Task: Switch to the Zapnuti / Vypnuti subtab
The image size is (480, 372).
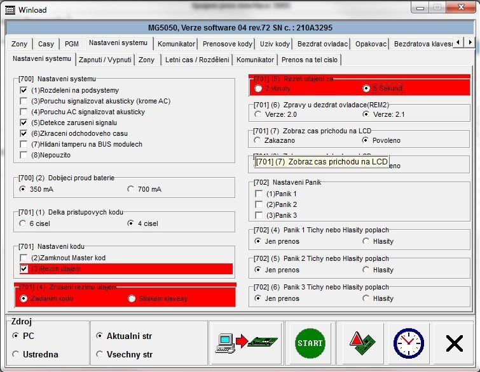Action: coord(105,60)
